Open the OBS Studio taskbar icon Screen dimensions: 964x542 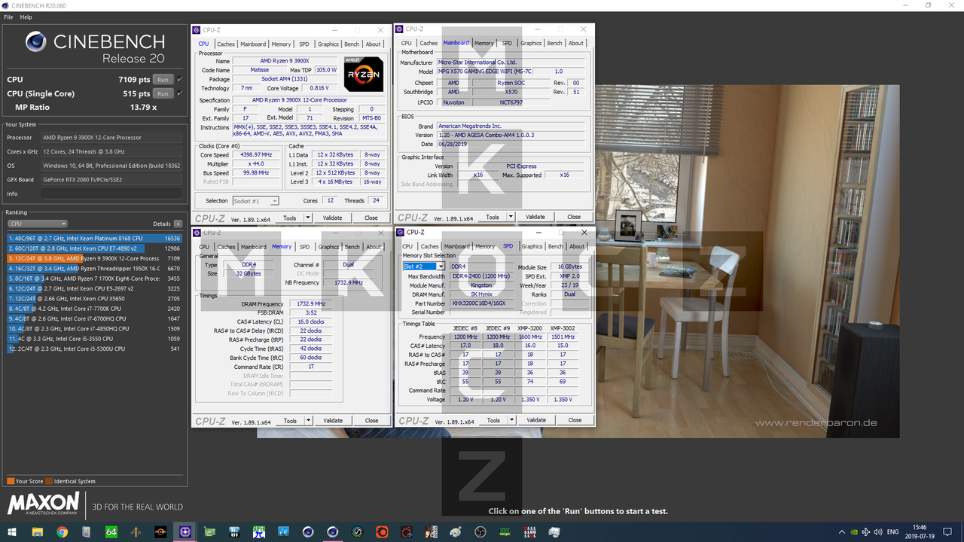tap(480, 531)
